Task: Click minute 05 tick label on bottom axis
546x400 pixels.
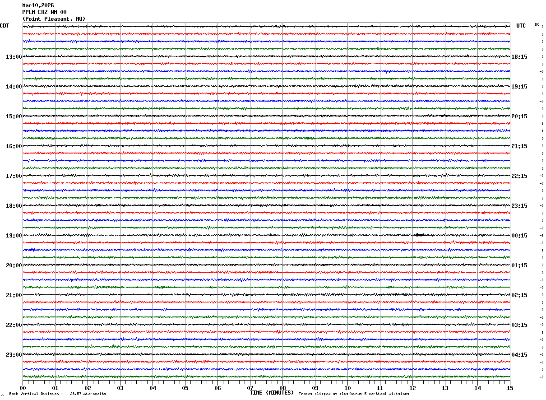Action: click(185, 388)
